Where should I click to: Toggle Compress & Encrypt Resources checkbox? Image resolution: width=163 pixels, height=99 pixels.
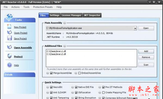pyautogui.click(x=103, y=98)
